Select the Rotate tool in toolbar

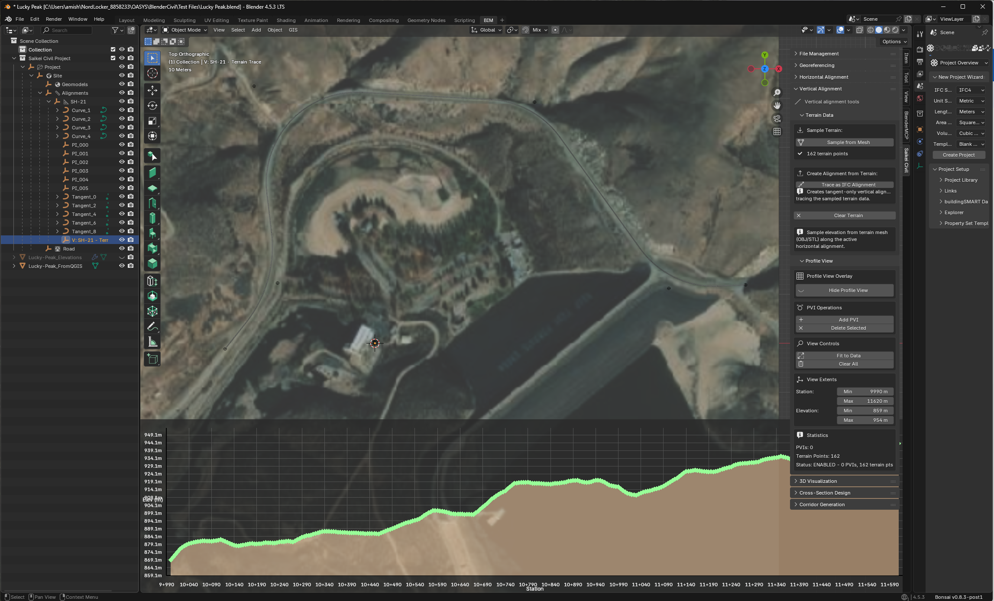152,106
